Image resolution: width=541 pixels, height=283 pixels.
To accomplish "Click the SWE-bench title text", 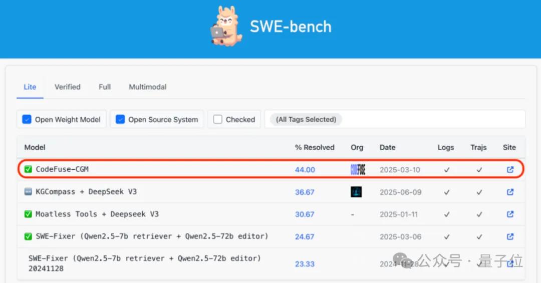I will click(291, 27).
